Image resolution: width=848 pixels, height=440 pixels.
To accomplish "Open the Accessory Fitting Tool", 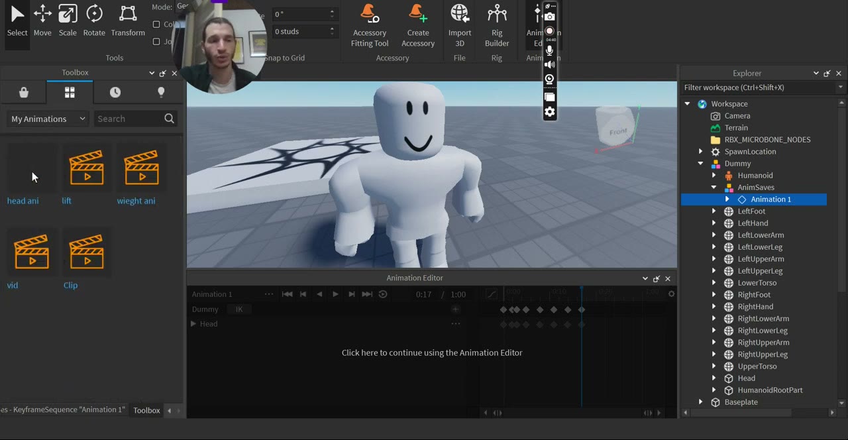I will click(x=370, y=25).
